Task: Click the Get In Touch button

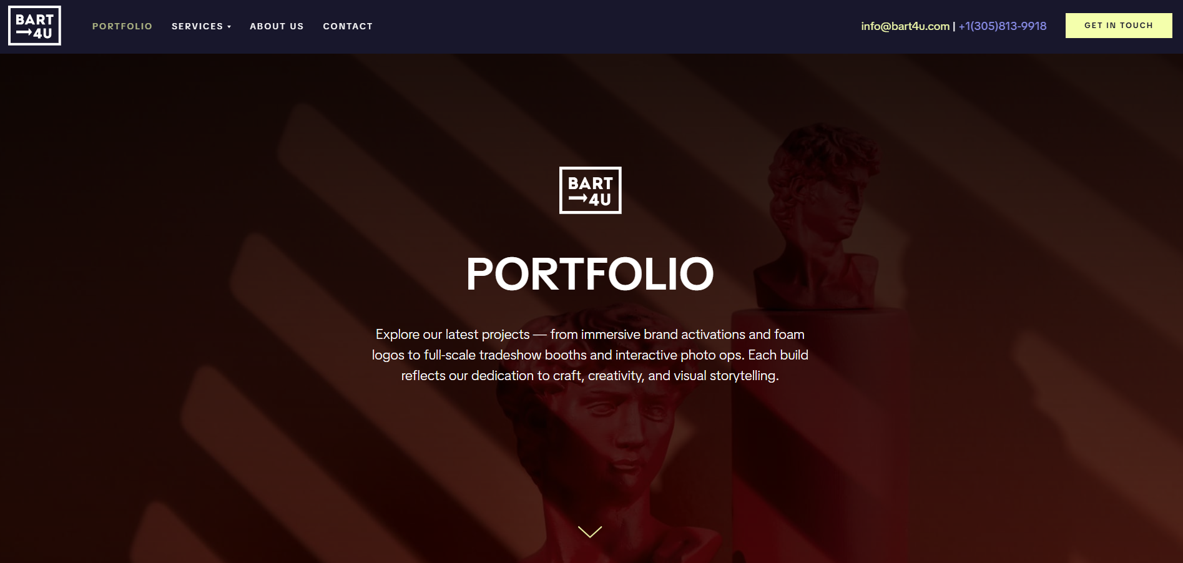Action: click(x=1119, y=26)
